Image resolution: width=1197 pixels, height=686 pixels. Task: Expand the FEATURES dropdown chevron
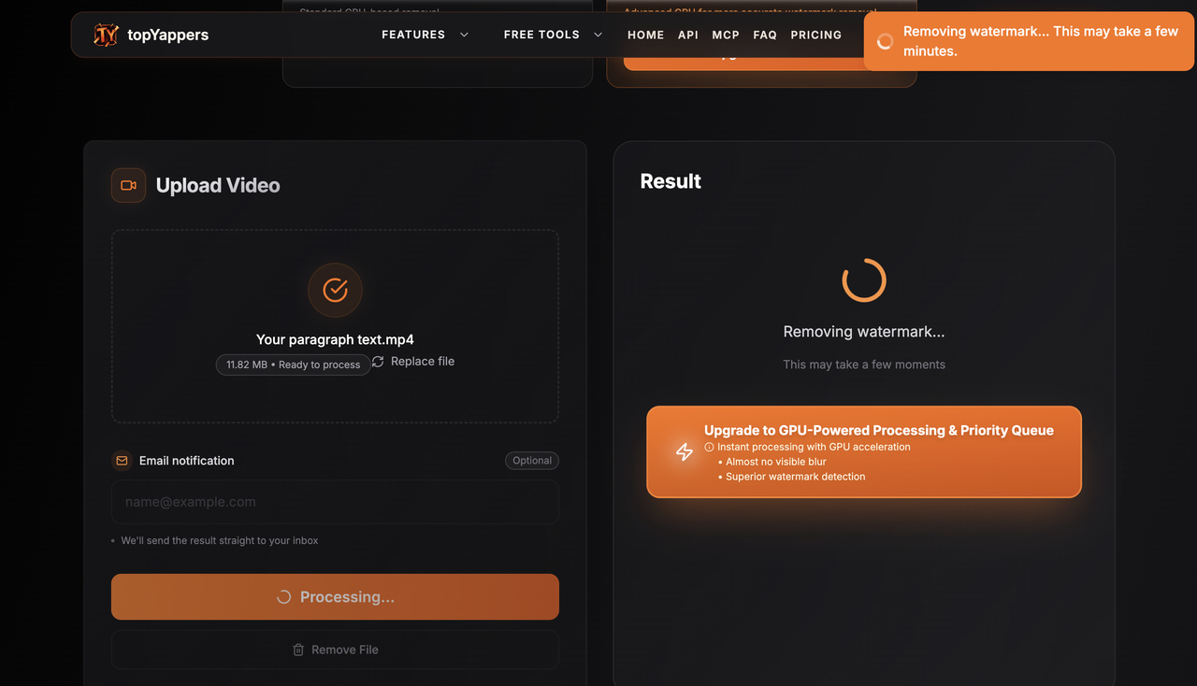(x=464, y=35)
